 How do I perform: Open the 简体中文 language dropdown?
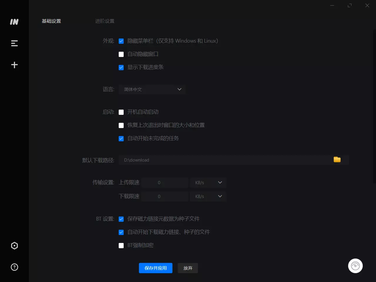pyautogui.click(x=152, y=89)
